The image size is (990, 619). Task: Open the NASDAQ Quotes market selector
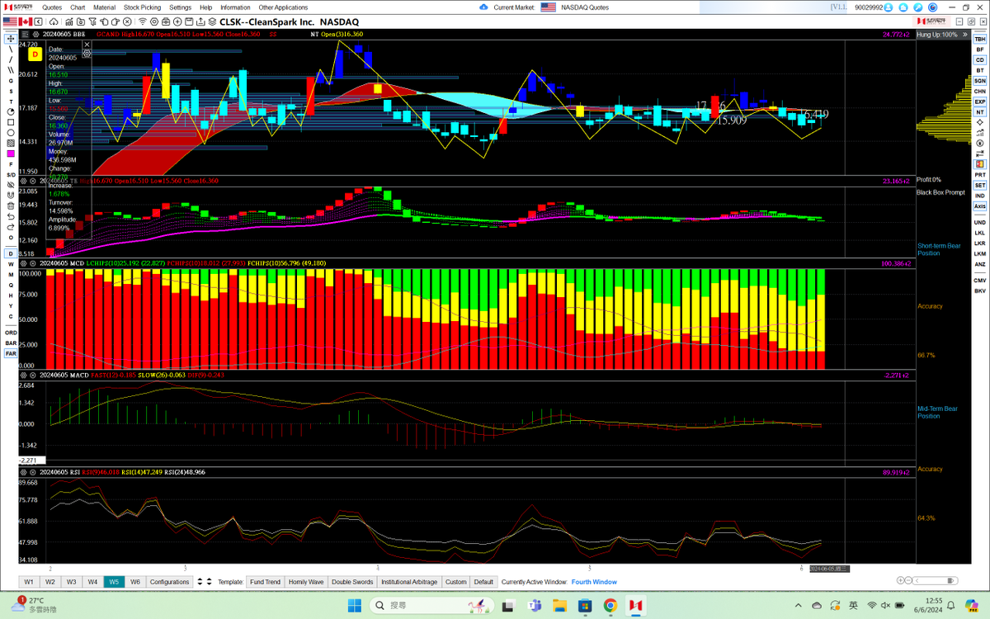pyautogui.click(x=587, y=7)
